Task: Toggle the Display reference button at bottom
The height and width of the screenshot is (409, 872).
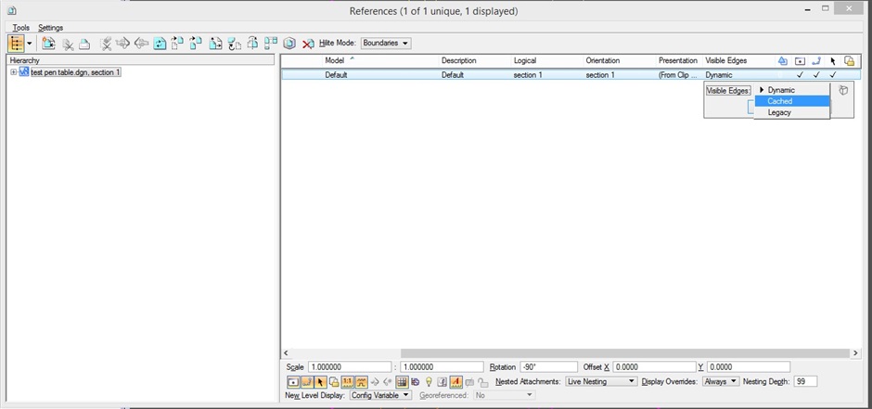Action: tap(293, 382)
